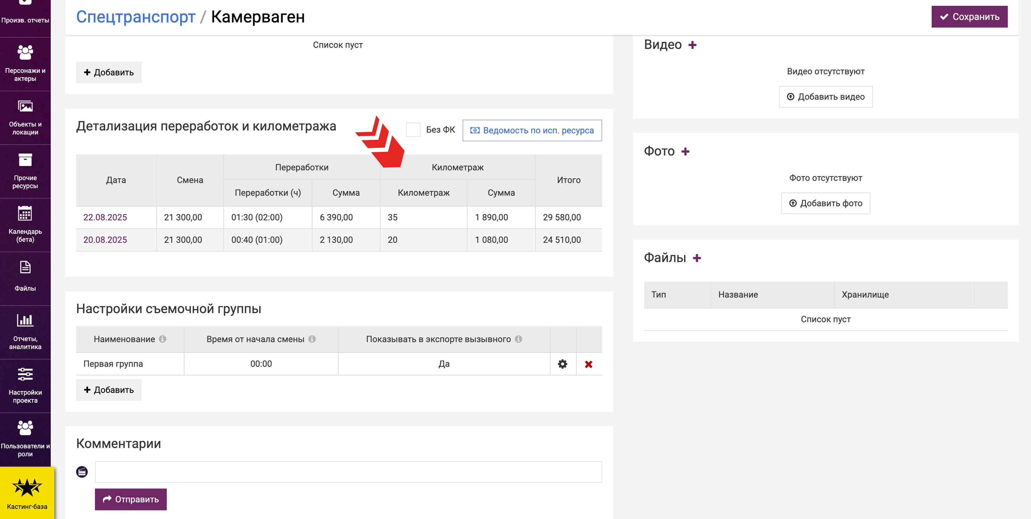Open Кастинг-база yellow sidebar item
Screen dimensions: 1031x519
pyautogui.click(x=27, y=493)
